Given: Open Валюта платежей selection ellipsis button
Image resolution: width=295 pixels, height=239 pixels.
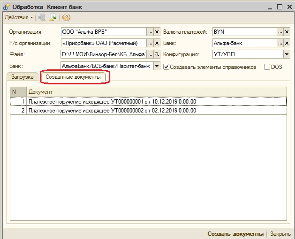Looking at the screenshot, I should point(280,32).
